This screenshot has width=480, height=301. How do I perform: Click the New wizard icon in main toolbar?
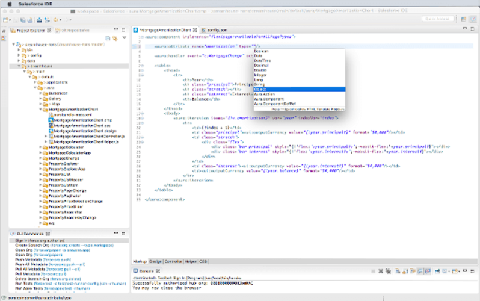click(6, 19)
